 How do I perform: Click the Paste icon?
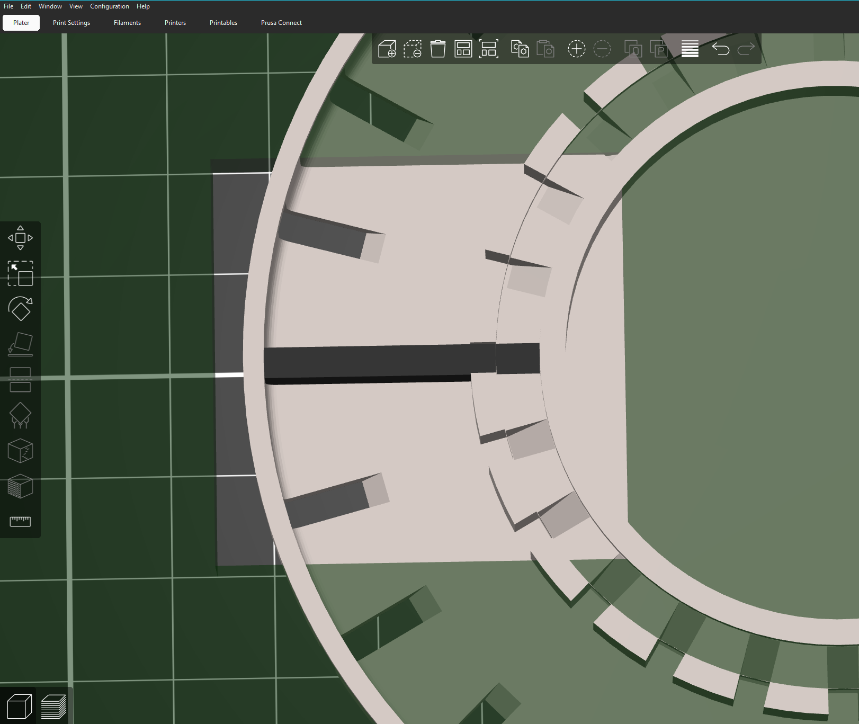coord(545,49)
